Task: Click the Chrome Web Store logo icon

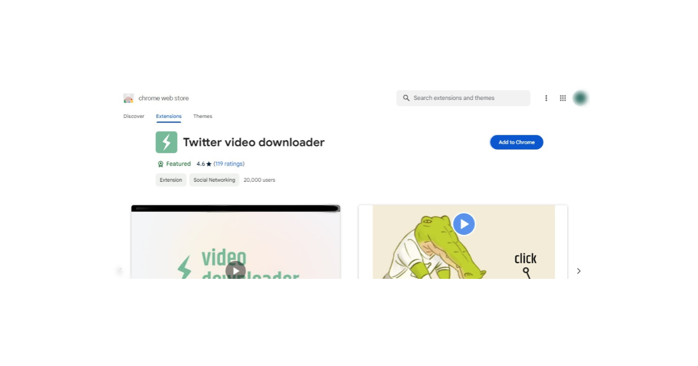Action: (x=129, y=98)
